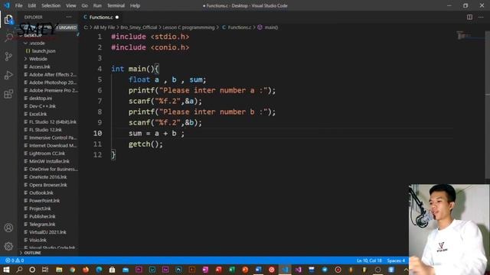The width and height of the screenshot is (490, 275).
Task: Open the Explorer view in activity bar
Action: tap(8, 19)
